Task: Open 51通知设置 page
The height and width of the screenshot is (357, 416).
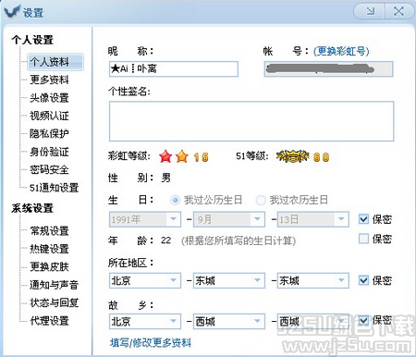Action: click(x=54, y=188)
